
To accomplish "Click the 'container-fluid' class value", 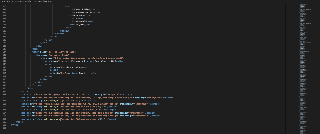I will pos(59,55).
